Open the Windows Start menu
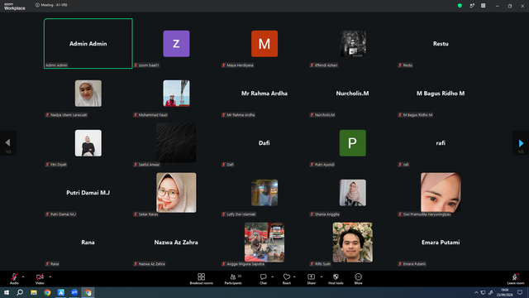The width and height of the screenshot is (529, 298). pos(7,292)
